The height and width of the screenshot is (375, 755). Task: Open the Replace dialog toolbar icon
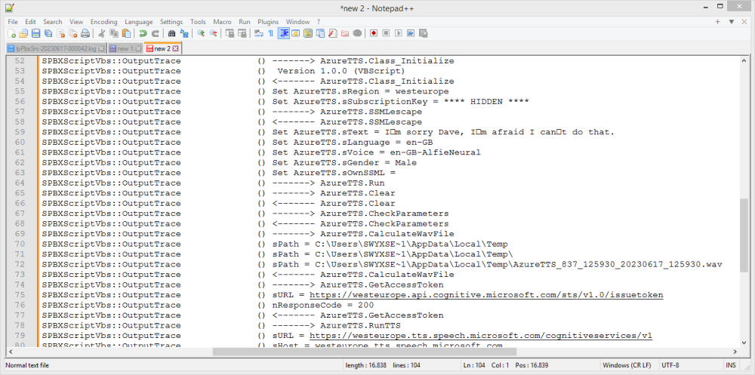pos(184,33)
